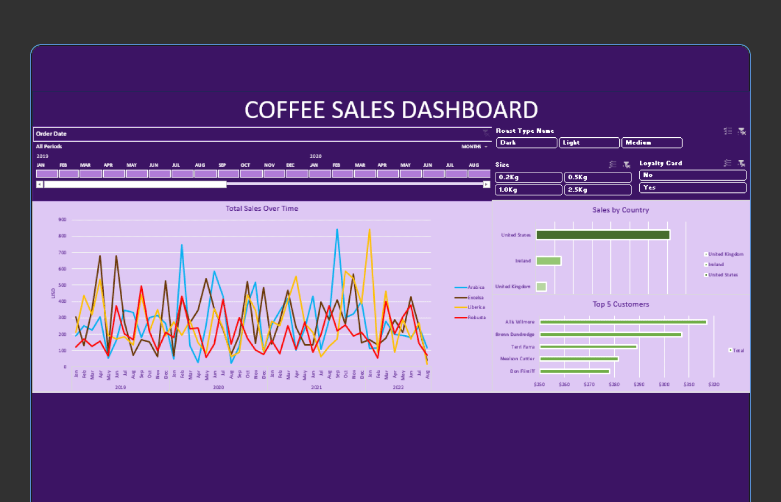Click the Terri Farra customer bar
The image size is (781, 502).
click(x=589, y=346)
